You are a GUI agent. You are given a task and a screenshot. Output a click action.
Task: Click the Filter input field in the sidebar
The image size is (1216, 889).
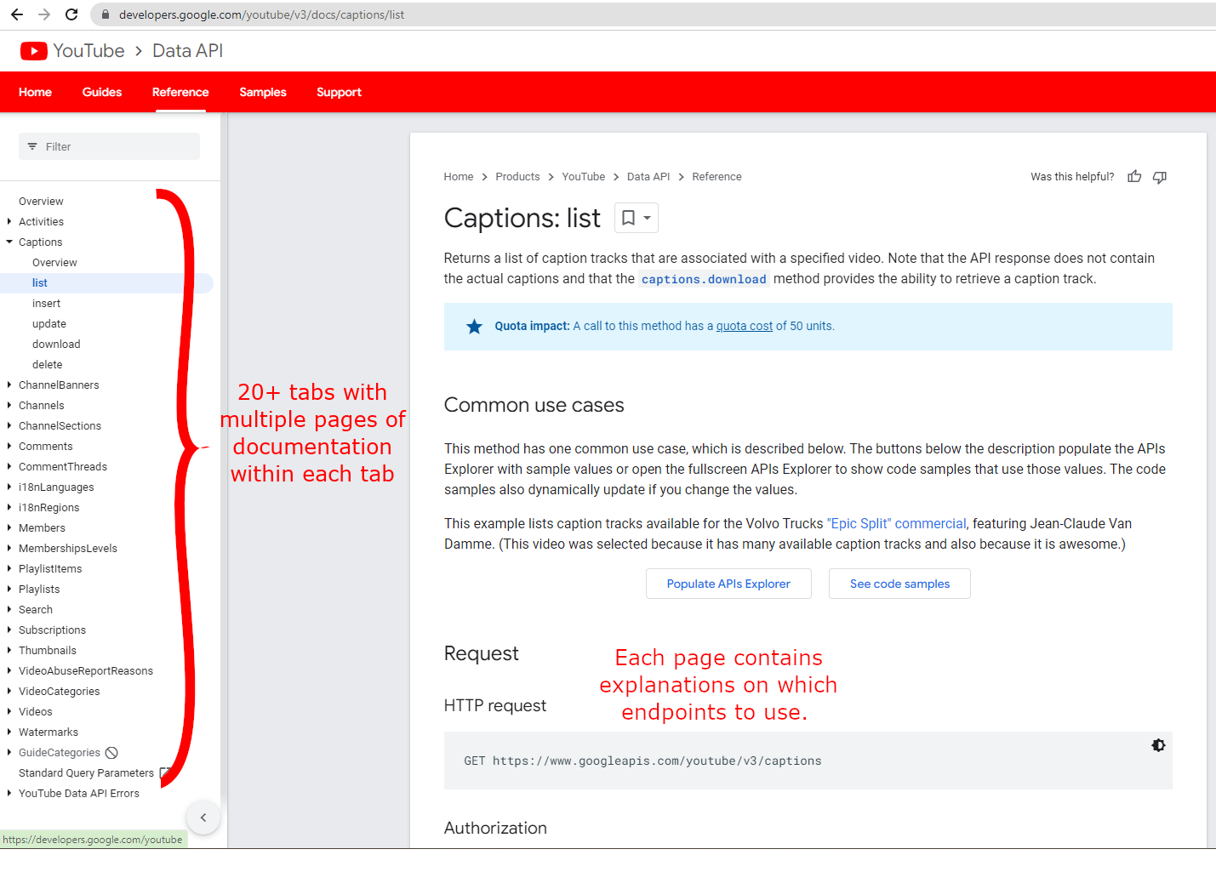109,146
